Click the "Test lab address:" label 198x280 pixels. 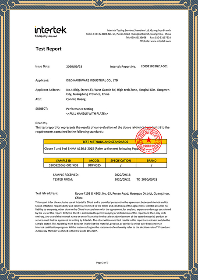pyautogui.click(x=46, y=193)
